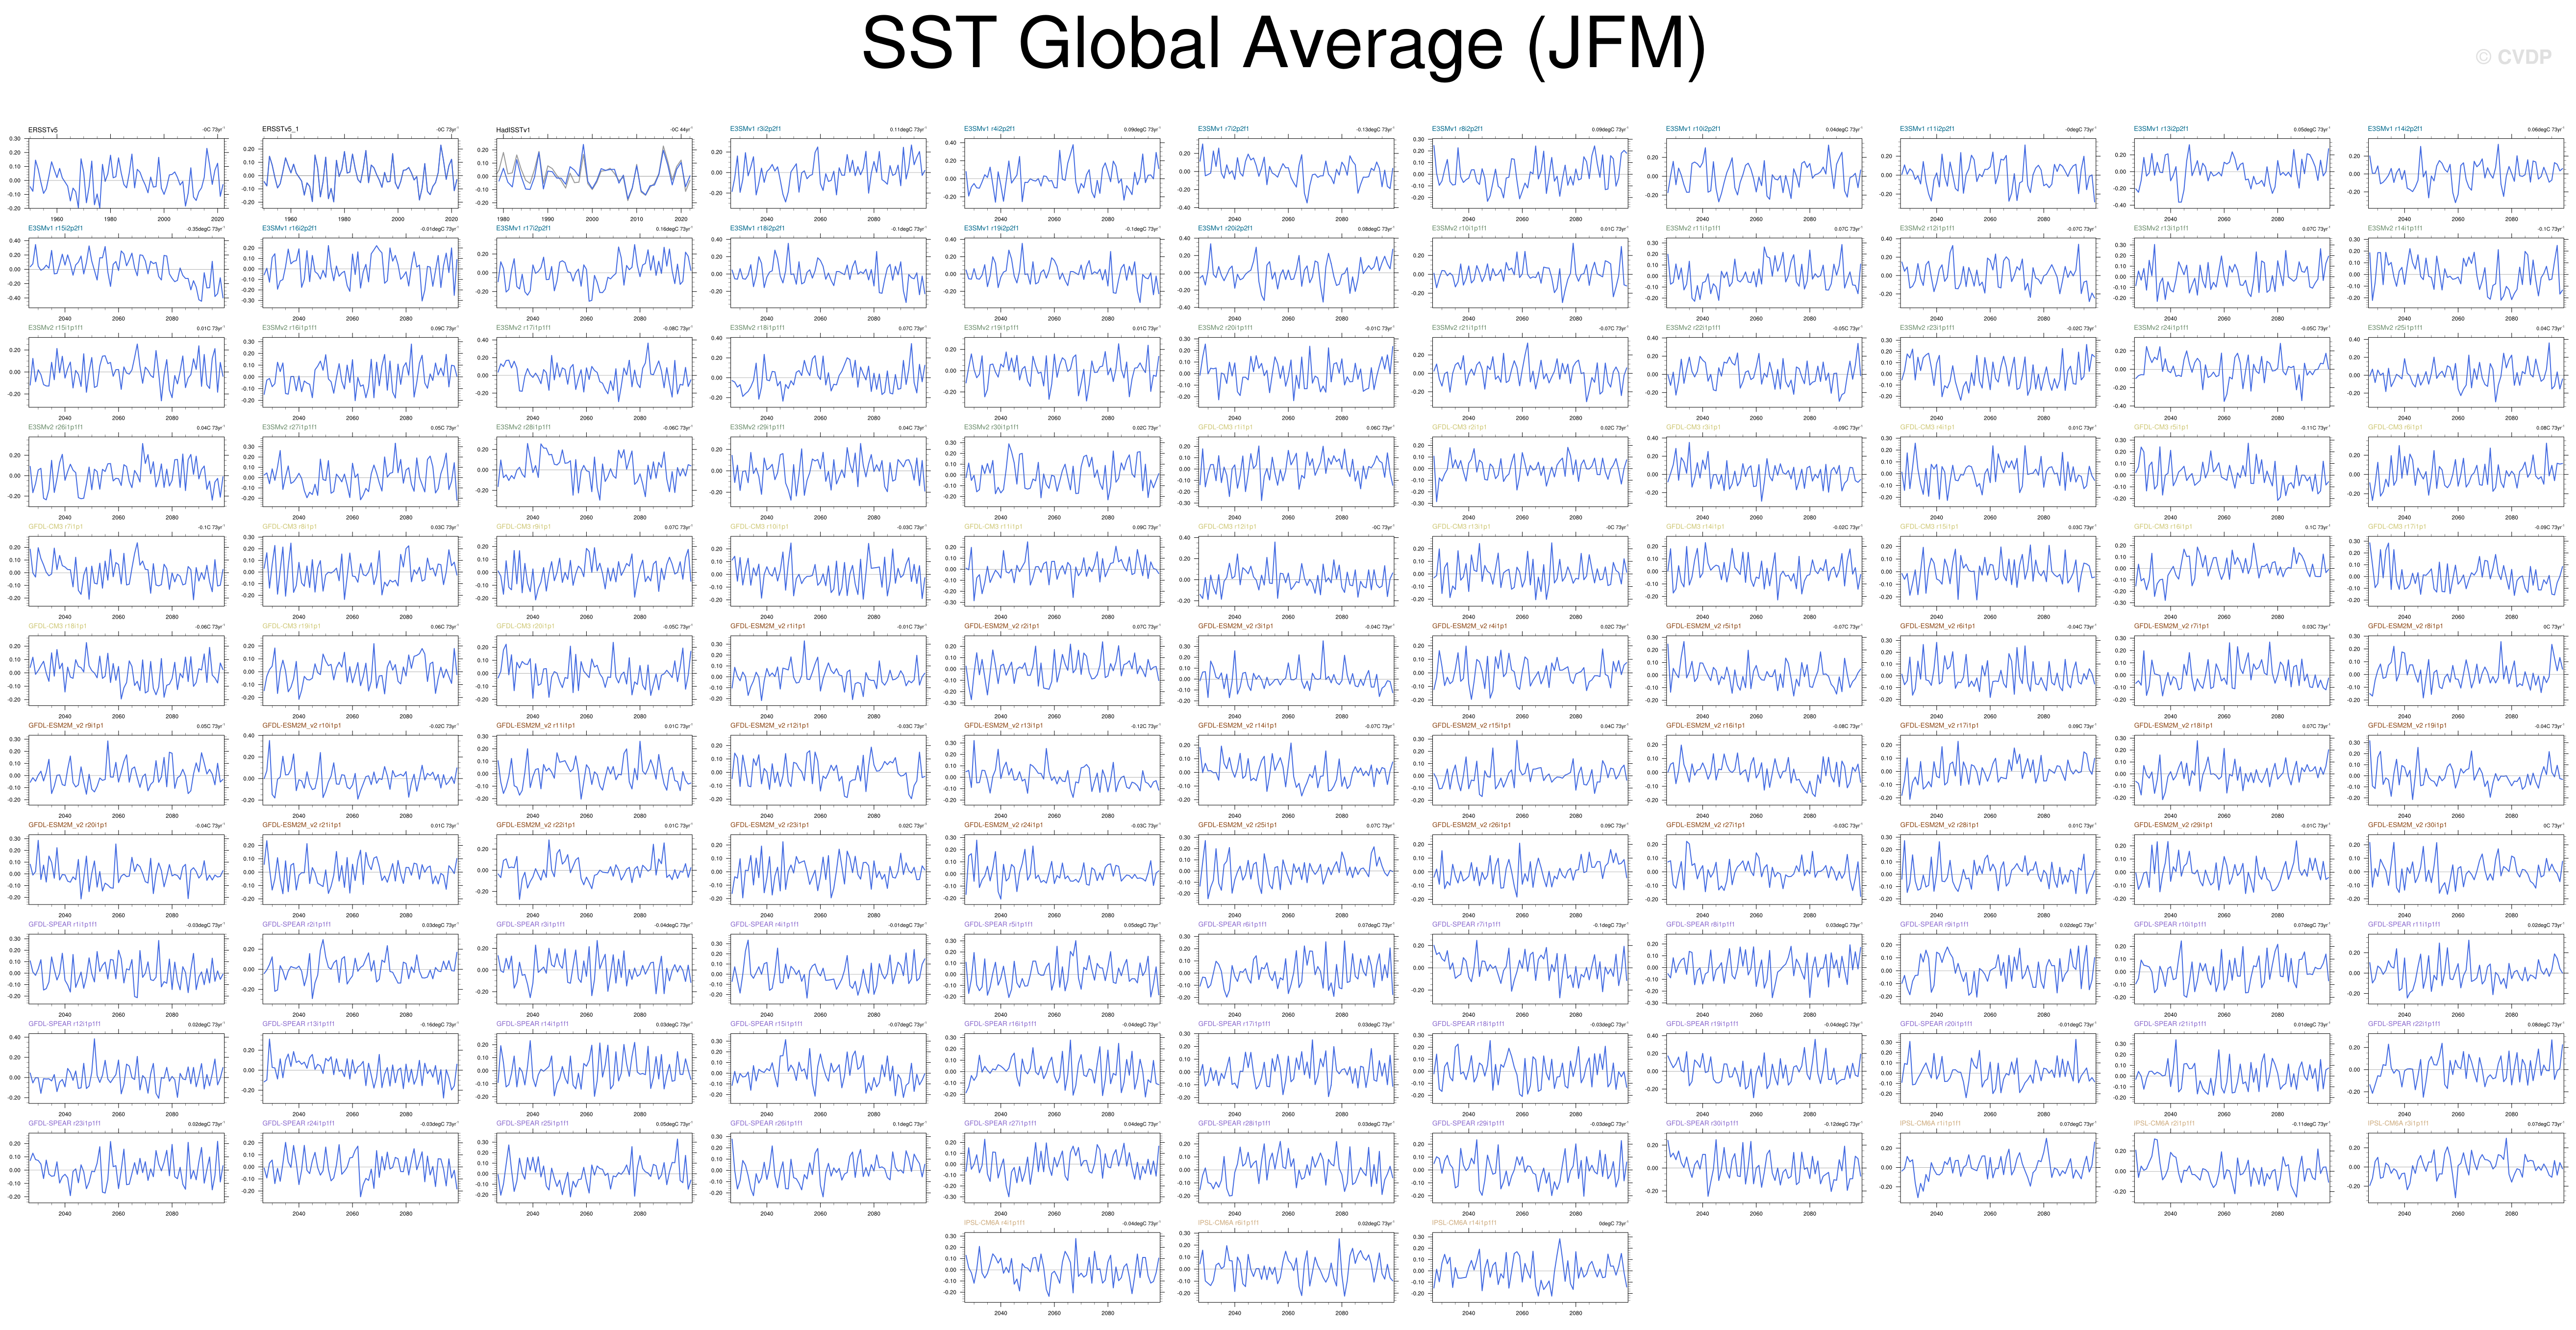Select the E3SMv1 r18i2p2f1 time series plot
Screen dimensions: 2576x1330
tap(829, 272)
